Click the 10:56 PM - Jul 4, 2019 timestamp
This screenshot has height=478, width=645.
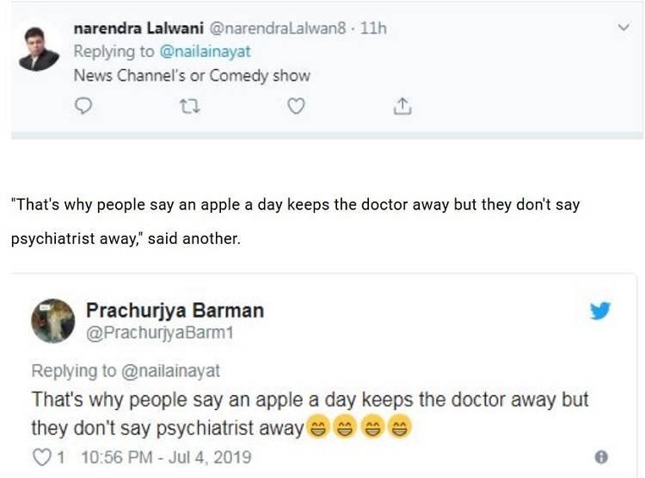point(165,456)
